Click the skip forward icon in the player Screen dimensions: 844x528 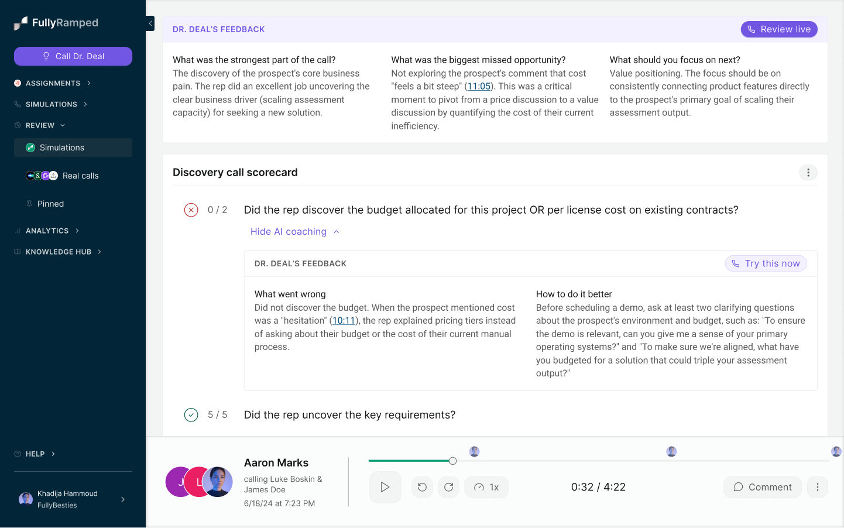click(449, 487)
